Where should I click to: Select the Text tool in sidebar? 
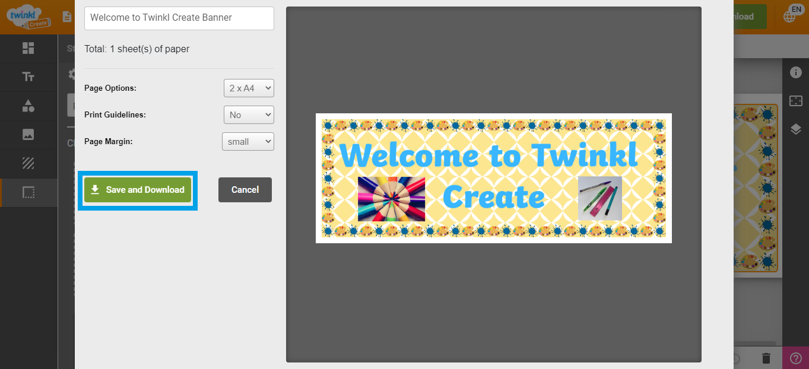pos(28,77)
